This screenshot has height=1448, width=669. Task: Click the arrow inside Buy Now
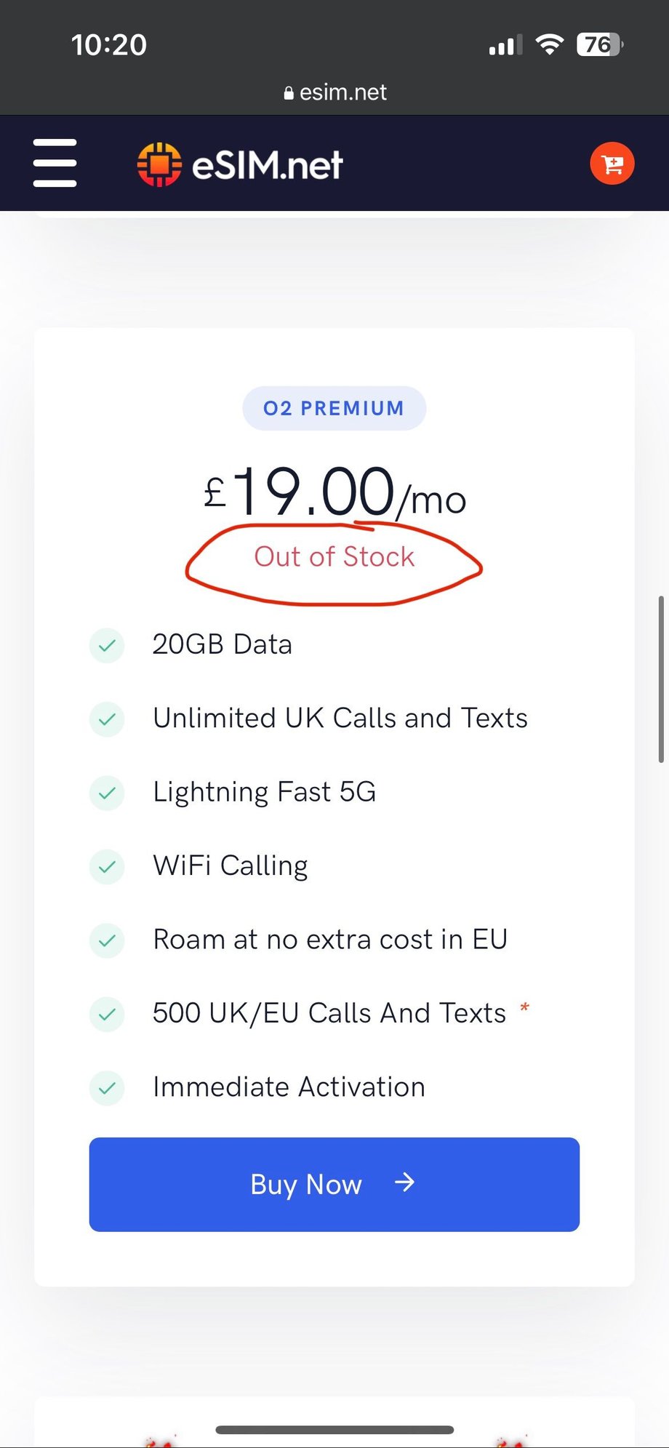tap(404, 1183)
